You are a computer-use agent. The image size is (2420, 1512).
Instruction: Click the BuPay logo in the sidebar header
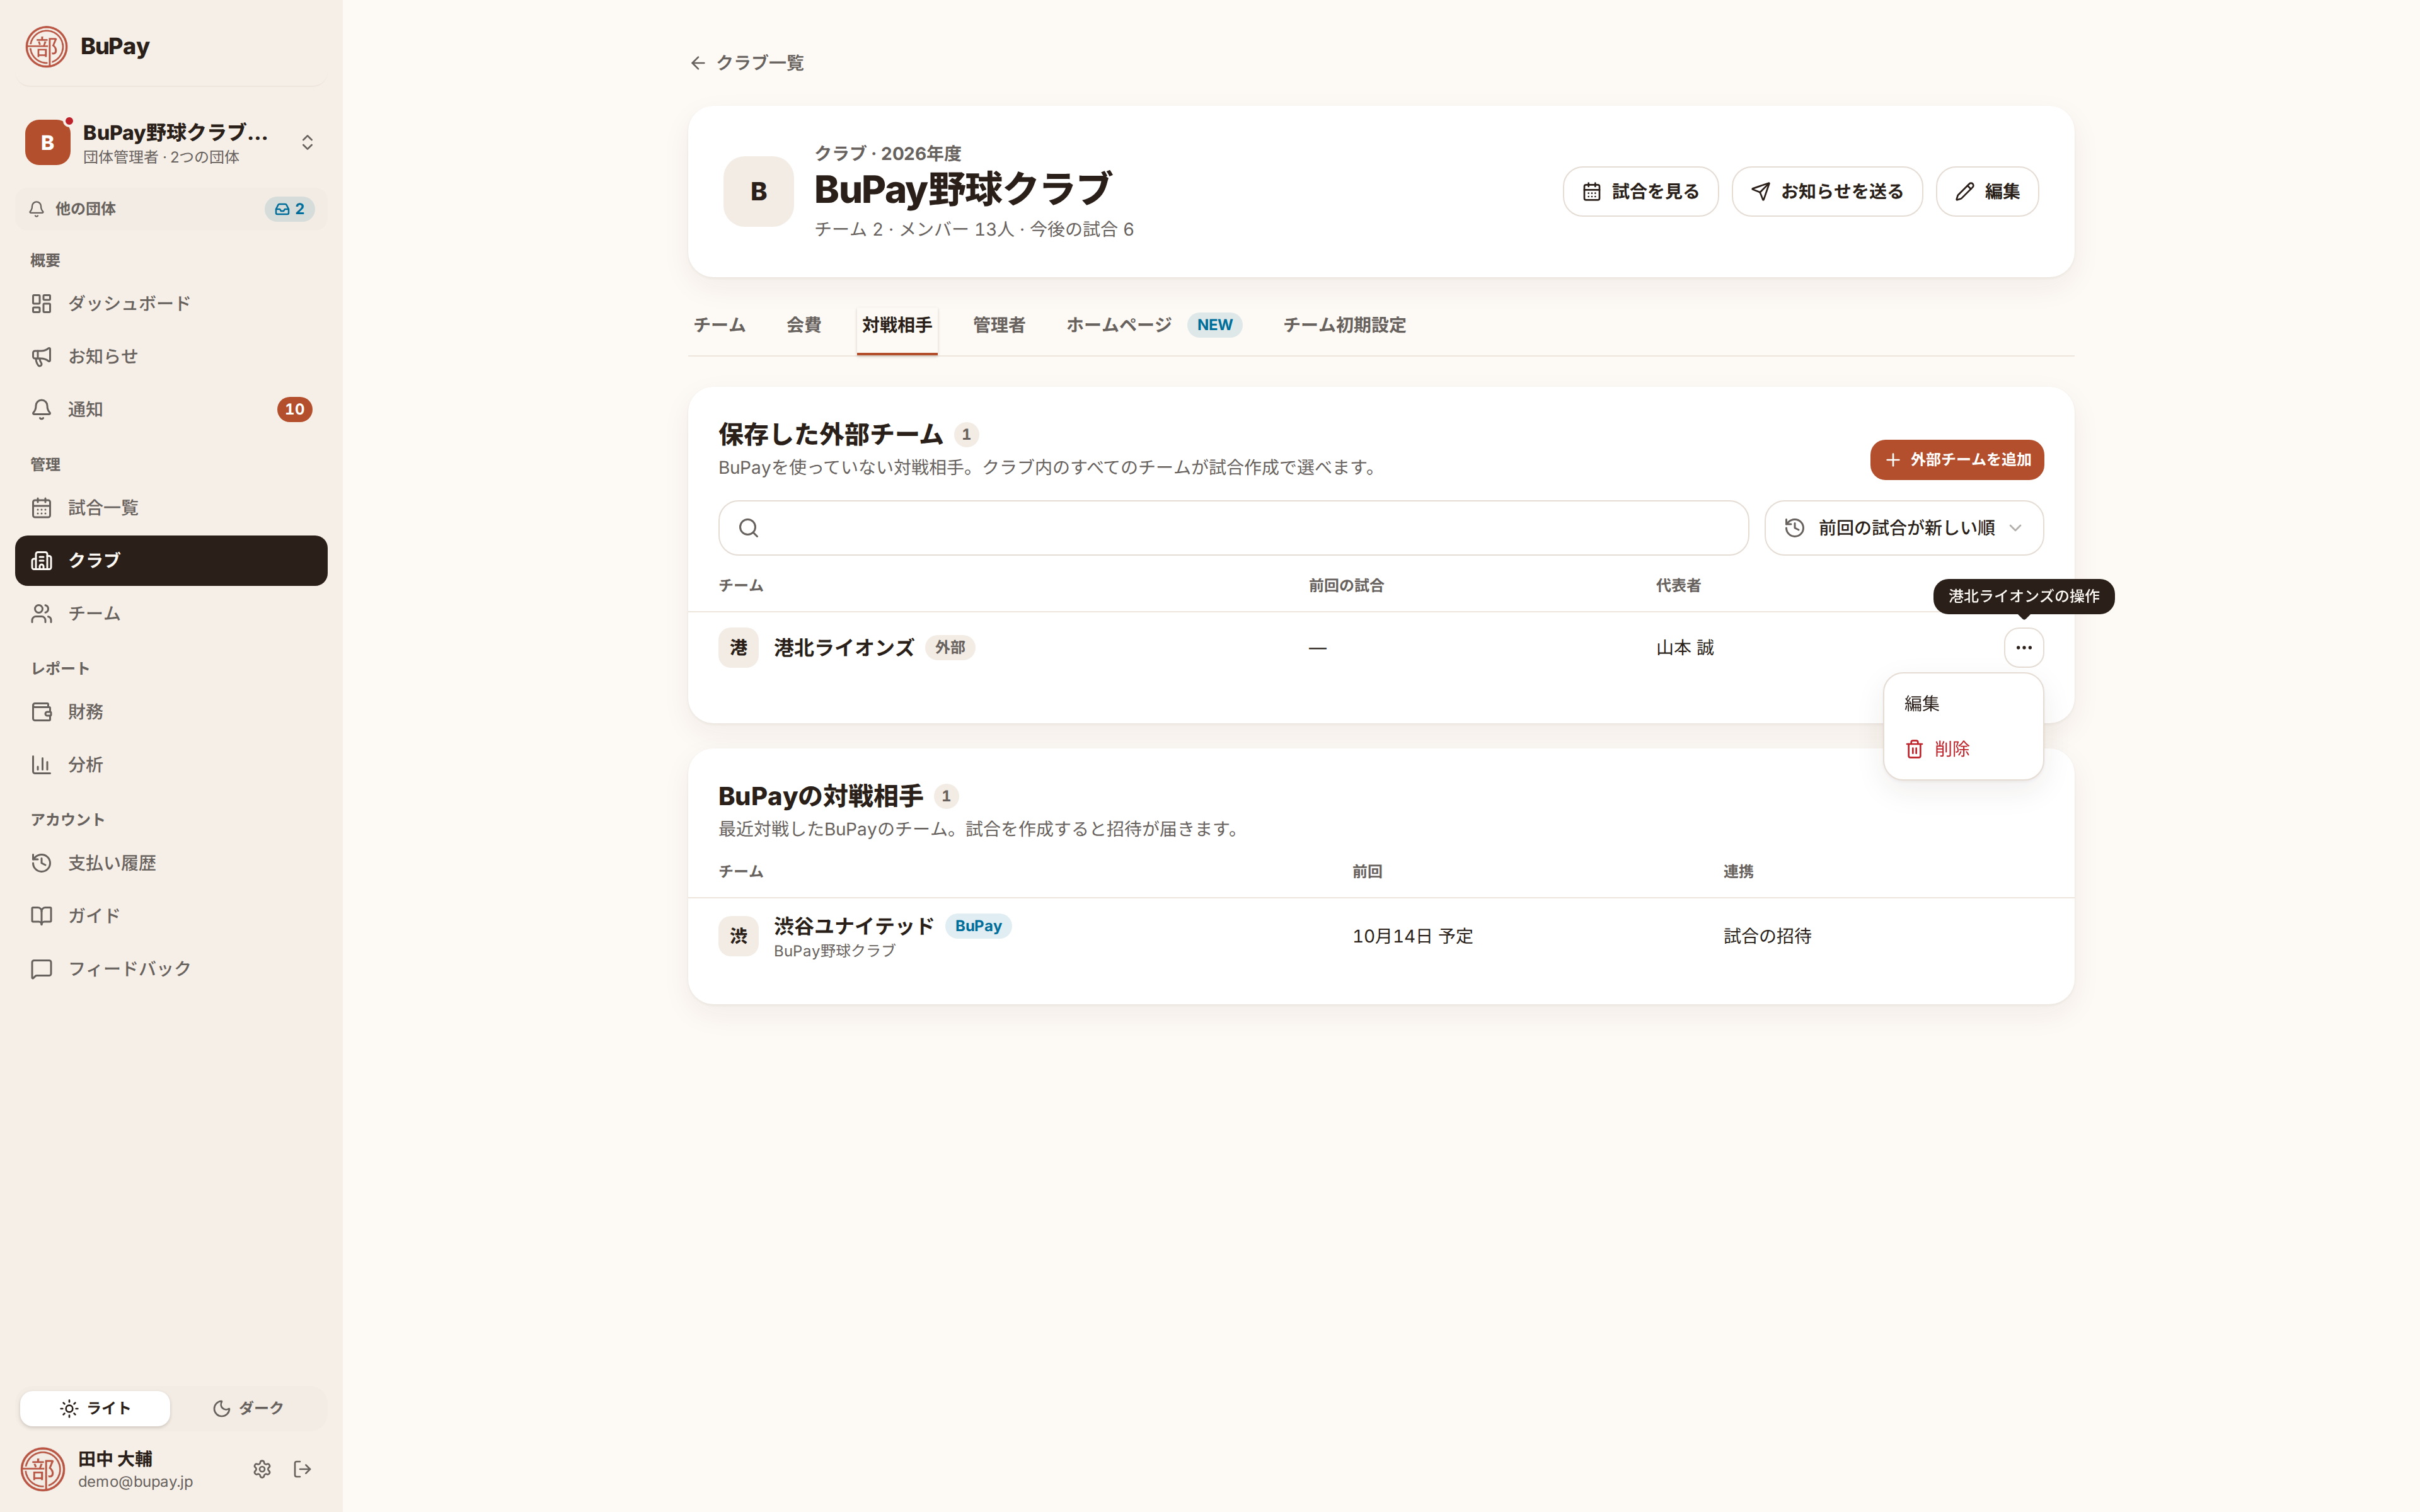point(46,46)
